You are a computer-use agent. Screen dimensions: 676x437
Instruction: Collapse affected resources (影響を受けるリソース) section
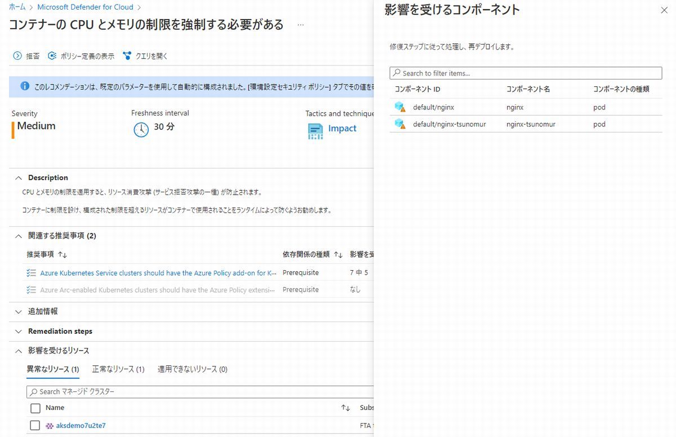(x=18, y=351)
